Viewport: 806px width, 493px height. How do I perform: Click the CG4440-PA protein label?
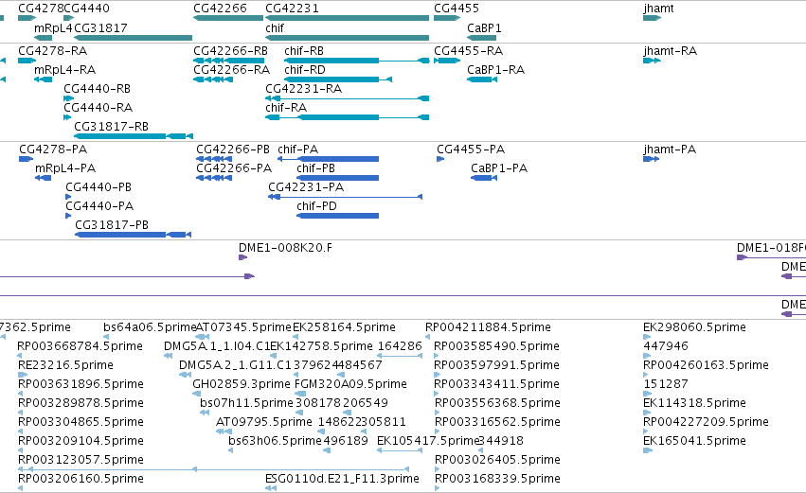coord(99,206)
